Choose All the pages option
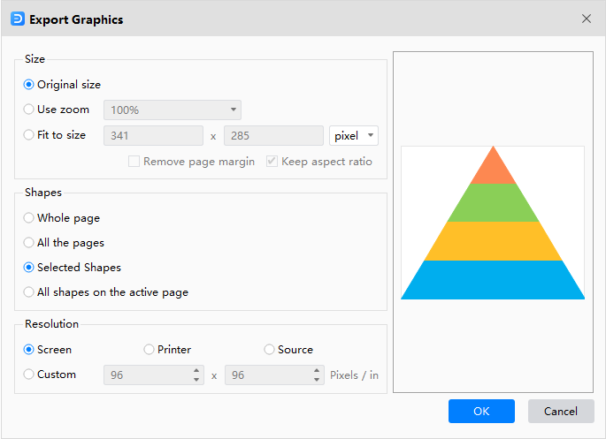This screenshot has width=606, height=439. tap(29, 243)
